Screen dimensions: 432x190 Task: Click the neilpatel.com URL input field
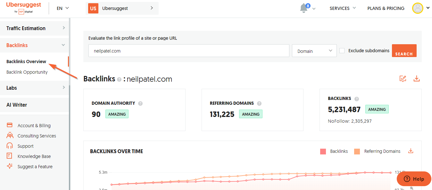(x=189, y=51)
